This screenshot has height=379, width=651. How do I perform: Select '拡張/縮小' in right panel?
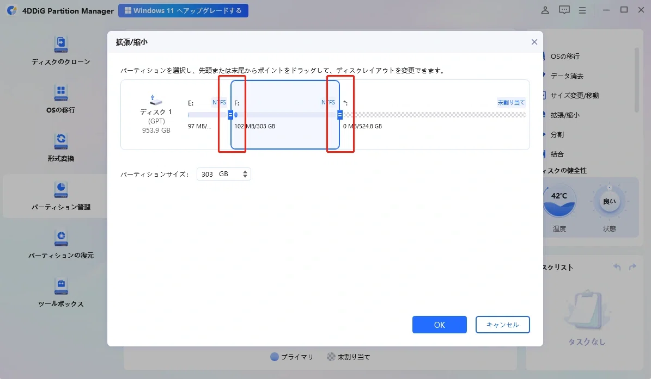(565, 115)
